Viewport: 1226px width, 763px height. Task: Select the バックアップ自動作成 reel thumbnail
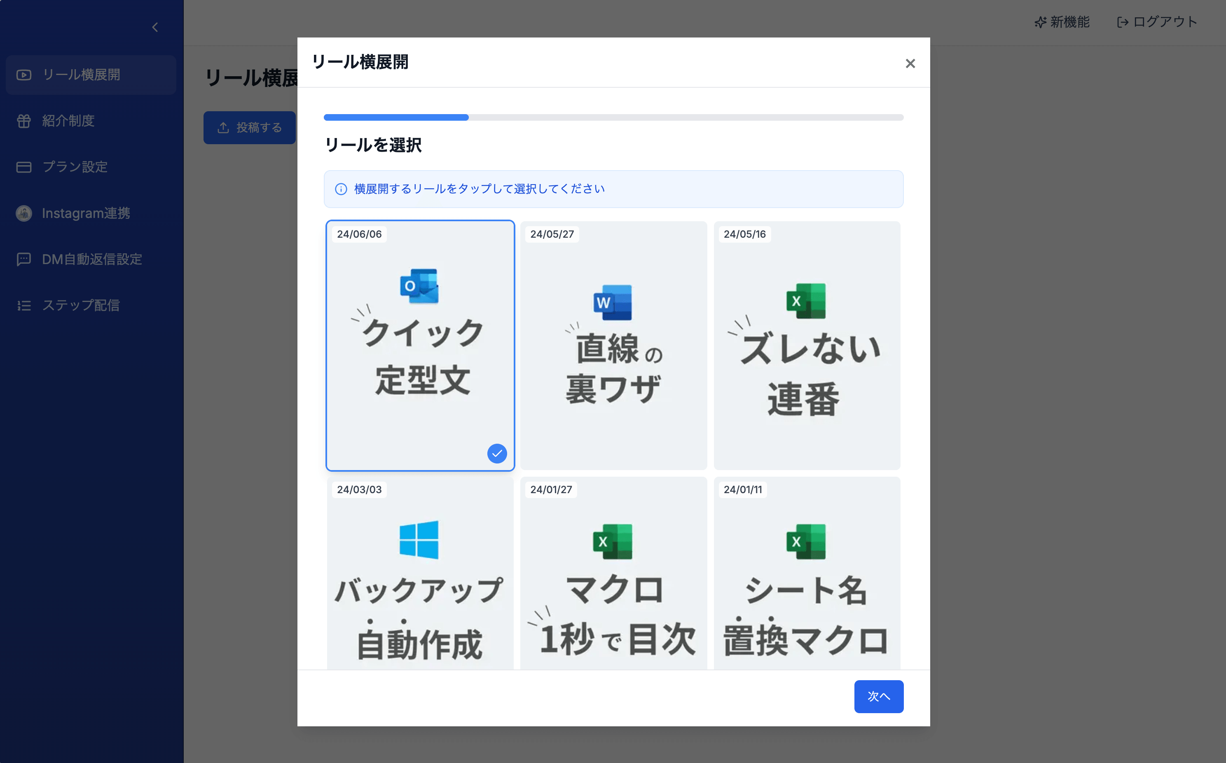(420, 573)
